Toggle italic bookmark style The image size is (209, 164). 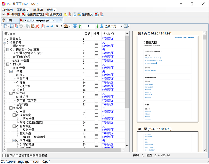pyautogui.click(x=61, y=26)
